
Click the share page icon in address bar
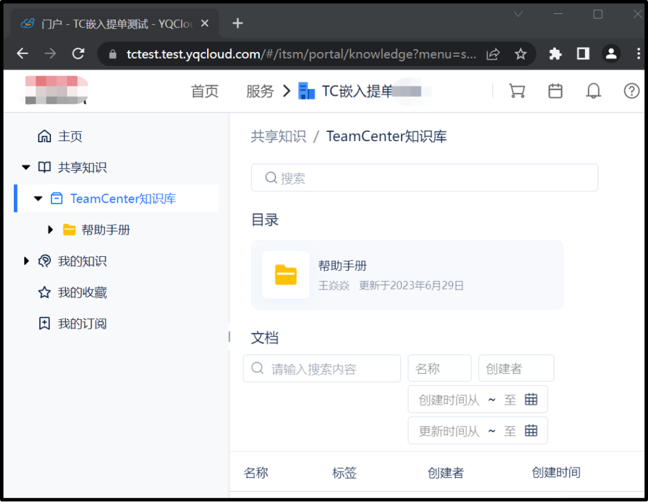tap(493, 54)
